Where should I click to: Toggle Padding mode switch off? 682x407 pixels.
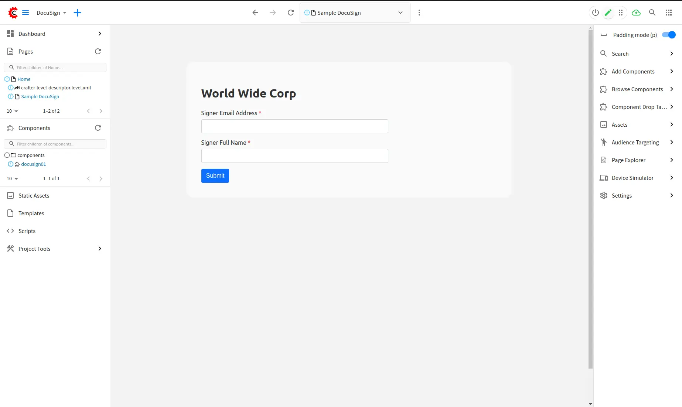(x=669, y=35)
